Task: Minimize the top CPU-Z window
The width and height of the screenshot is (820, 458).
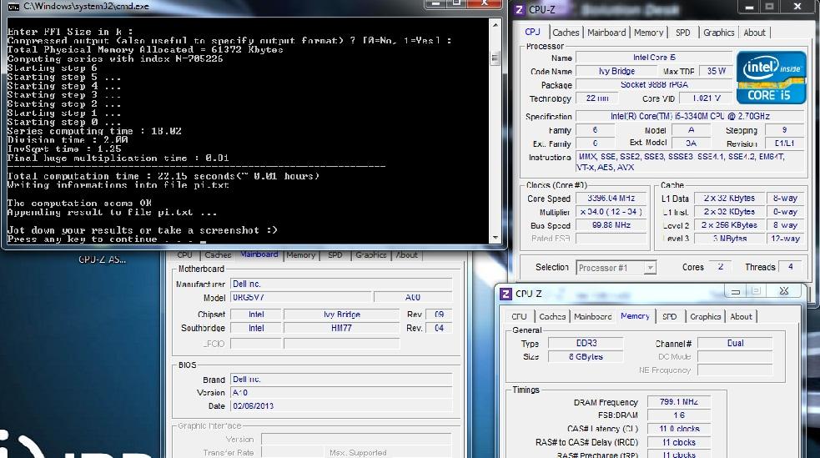Action: click(749, 7)
